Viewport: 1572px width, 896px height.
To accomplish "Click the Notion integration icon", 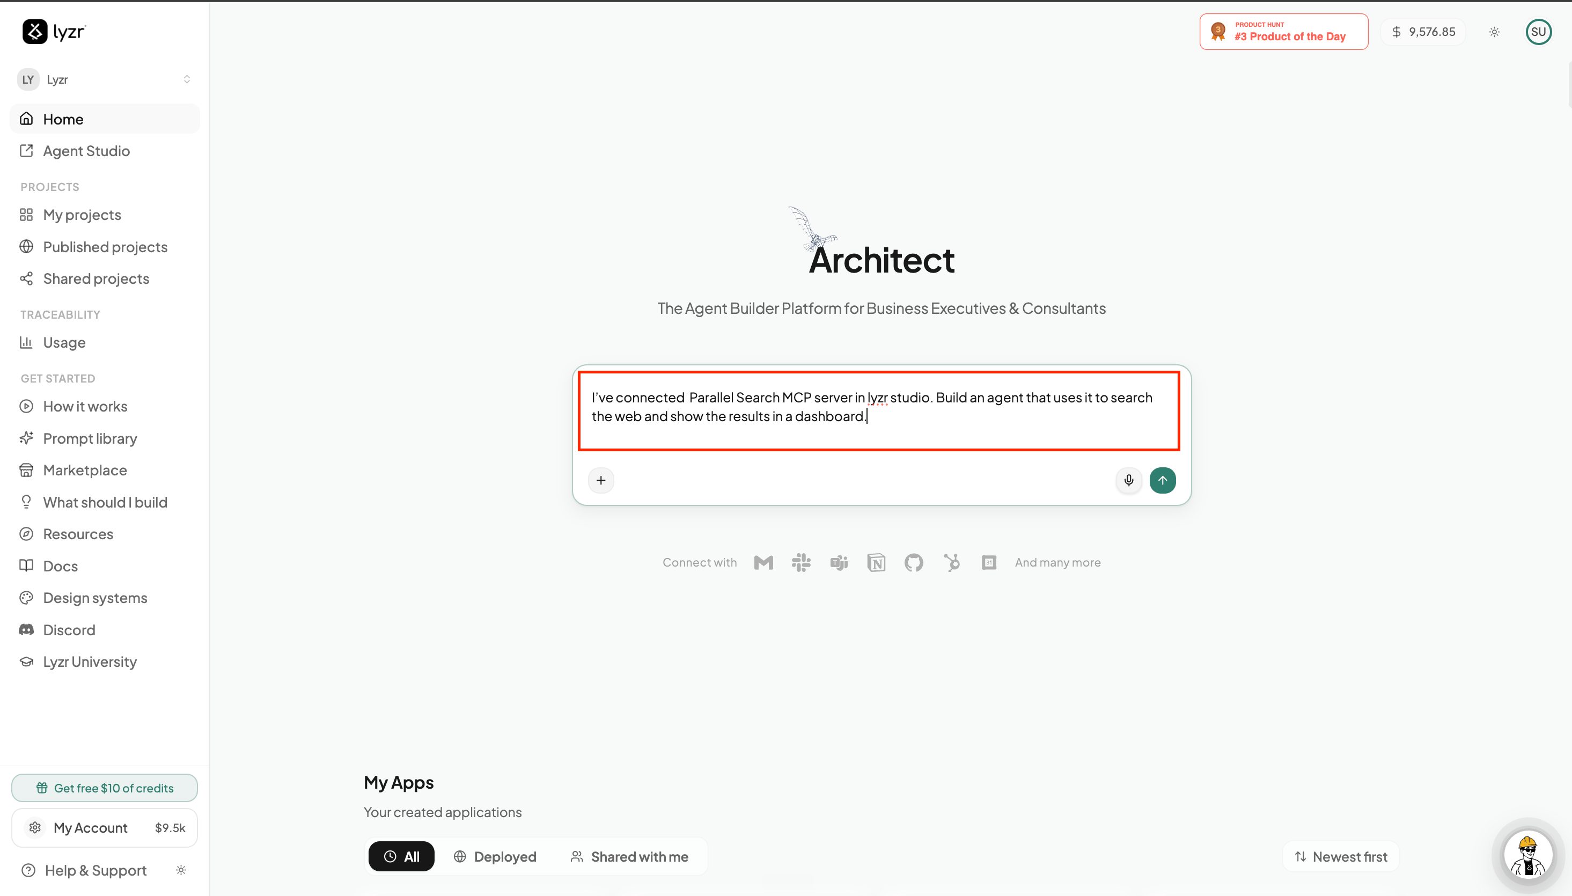I will (876, 562).
